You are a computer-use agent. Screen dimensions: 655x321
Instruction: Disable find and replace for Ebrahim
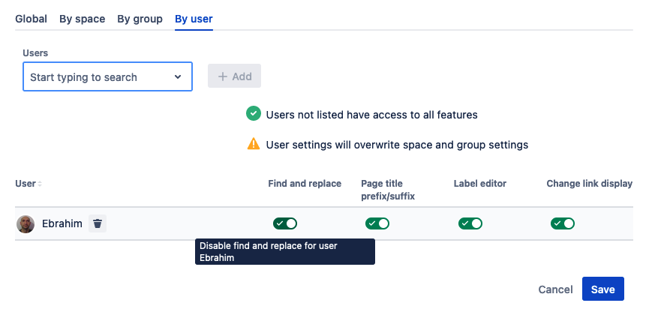[284, 223]
